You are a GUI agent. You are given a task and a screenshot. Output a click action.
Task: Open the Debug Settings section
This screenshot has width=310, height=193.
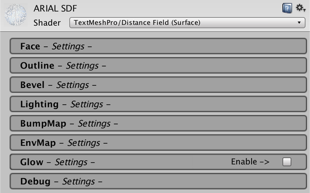coord(158,181)
